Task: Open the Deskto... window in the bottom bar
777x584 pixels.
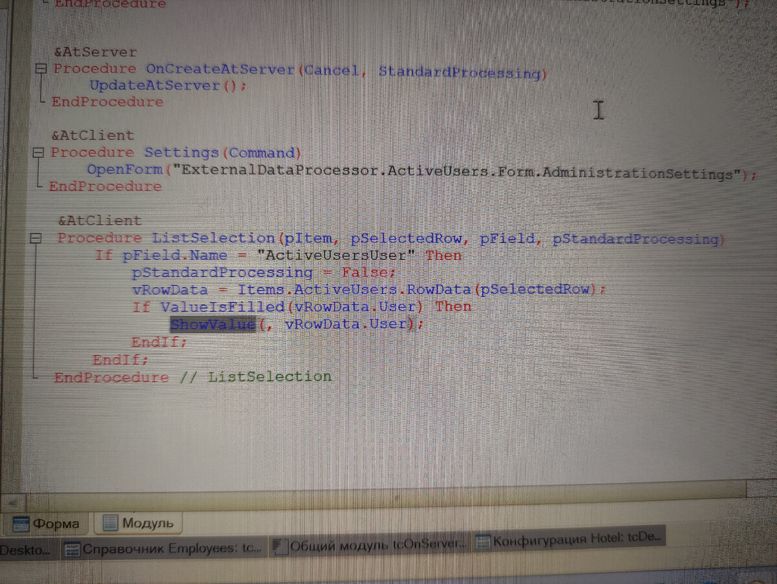Action: 28,550
